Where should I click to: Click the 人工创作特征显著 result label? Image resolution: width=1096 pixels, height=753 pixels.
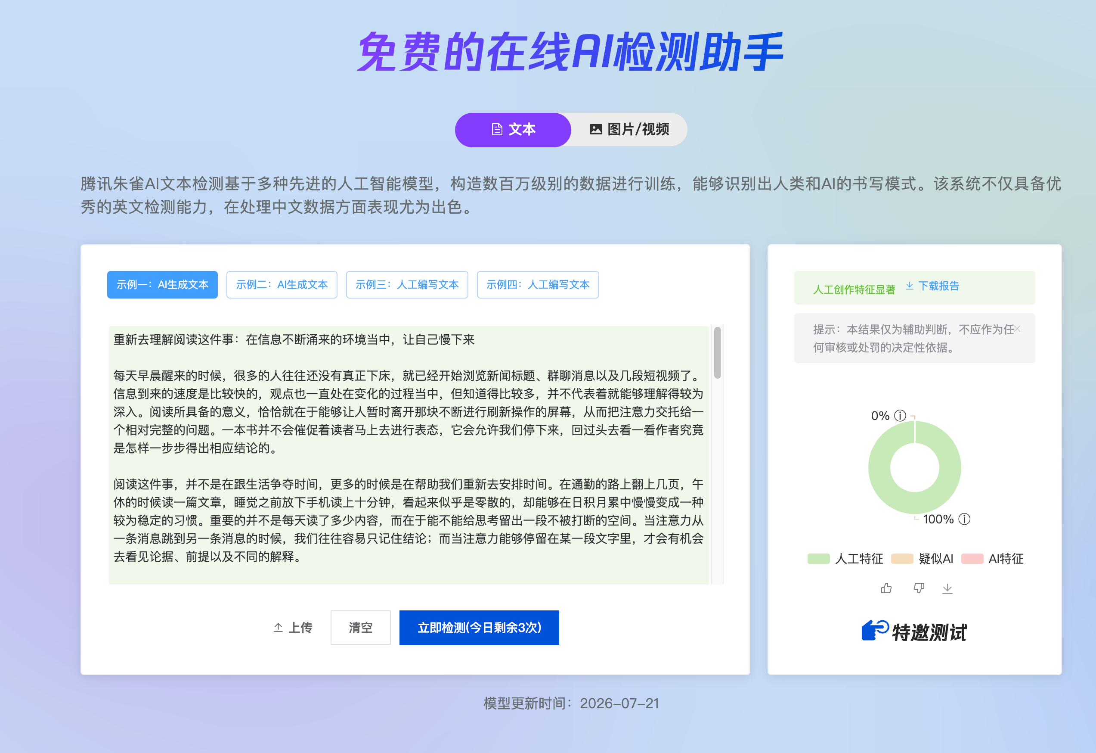854,289
